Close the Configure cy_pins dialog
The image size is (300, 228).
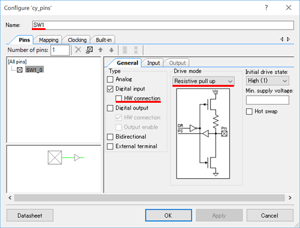click(x=289, y=8)
